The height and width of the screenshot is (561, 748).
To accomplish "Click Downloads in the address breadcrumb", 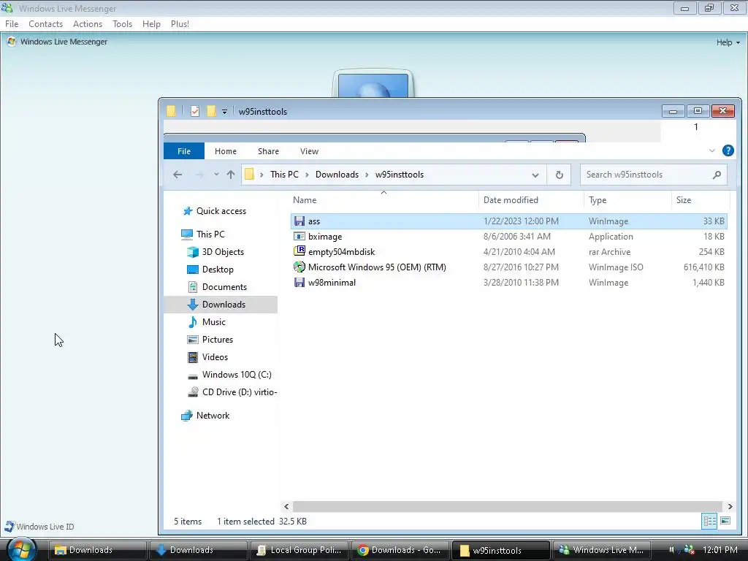I will [x=337, y=175].
